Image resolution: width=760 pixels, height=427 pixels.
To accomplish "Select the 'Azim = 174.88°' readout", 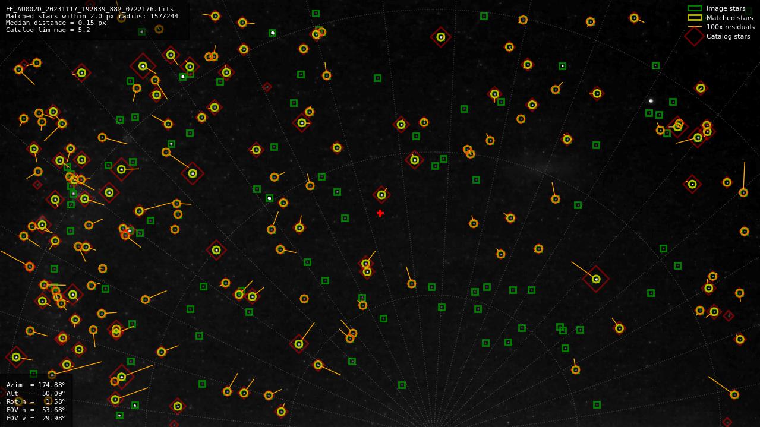I will coord(36,385).
